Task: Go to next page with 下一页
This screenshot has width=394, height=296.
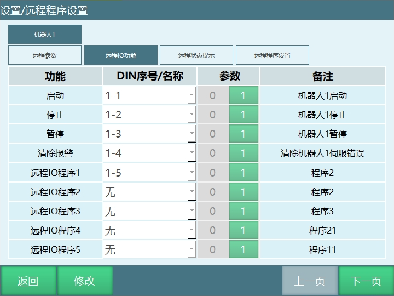Action: tap(366, 281)
